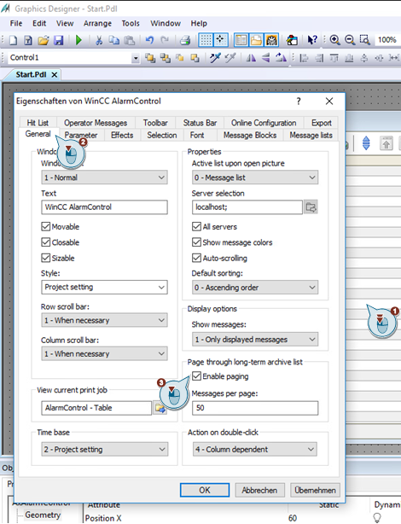
Task: Open Time base dropdown
Action: (105, 449)
